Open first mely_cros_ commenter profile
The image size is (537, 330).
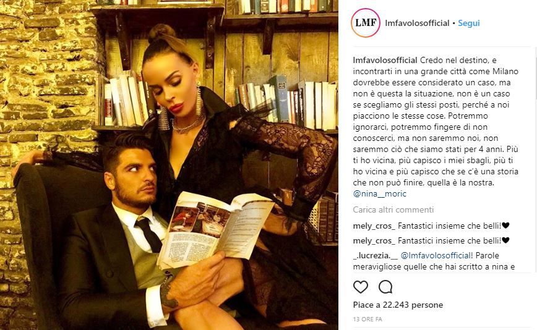point(374,226)
